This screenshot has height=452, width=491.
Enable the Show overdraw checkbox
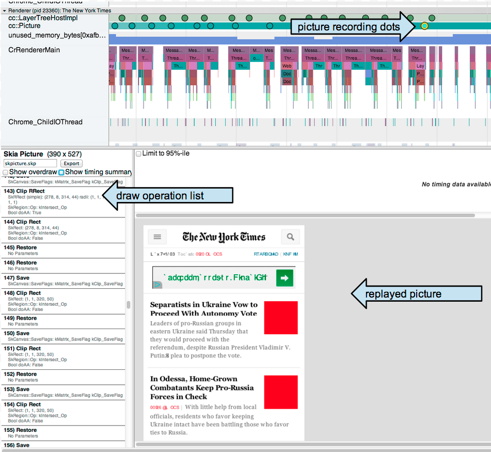[5, 173]
